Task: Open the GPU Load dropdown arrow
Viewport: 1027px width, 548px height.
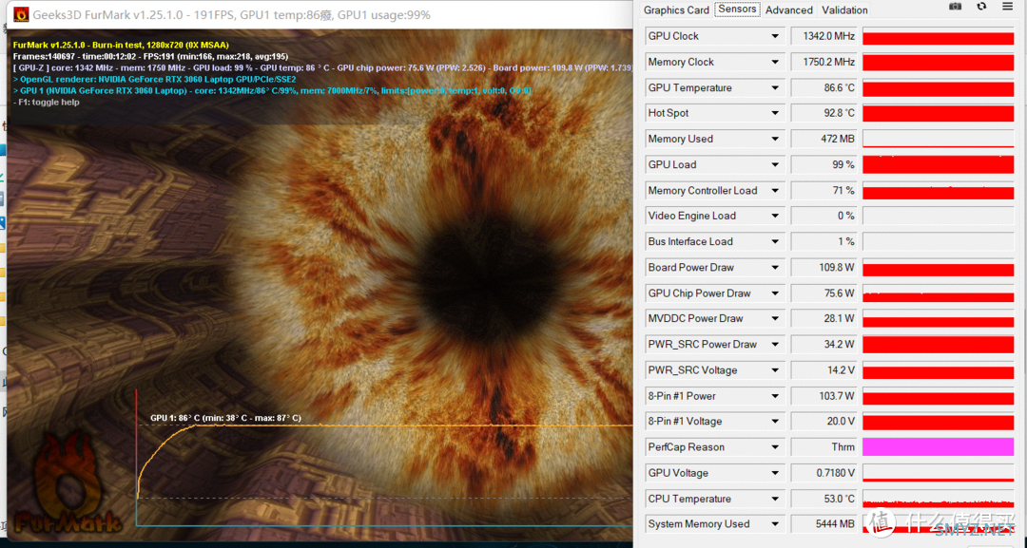Action: point(775,165)
